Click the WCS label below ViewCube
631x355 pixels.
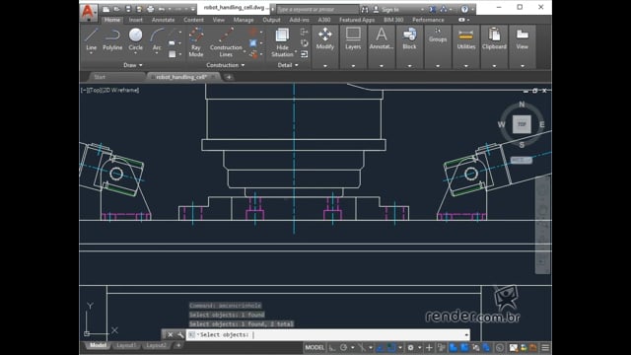click(522, 160)
